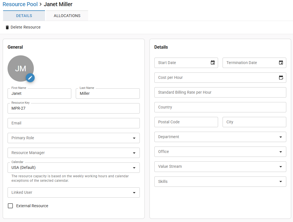Open the Termination Date calendar icon

coord(281,63)
